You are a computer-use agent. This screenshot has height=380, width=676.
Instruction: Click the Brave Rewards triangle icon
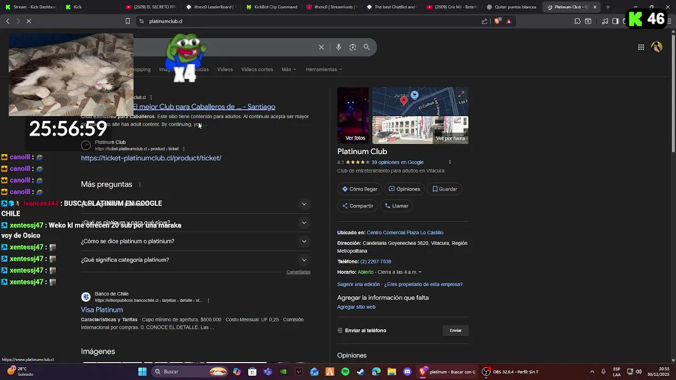coord(509,21)
